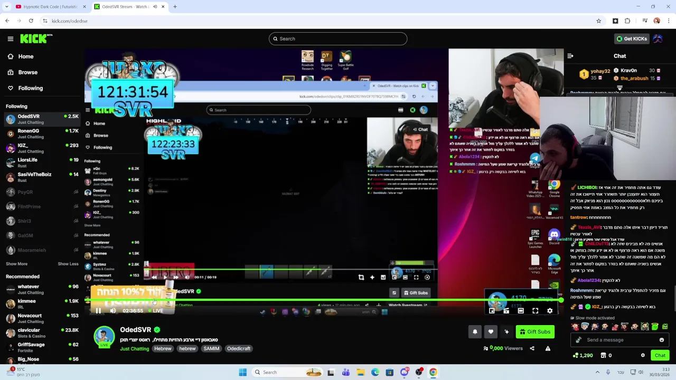This screenshot has height=380, width=676.
Task: Open chat settings gear icon
Action: [643, 355]
